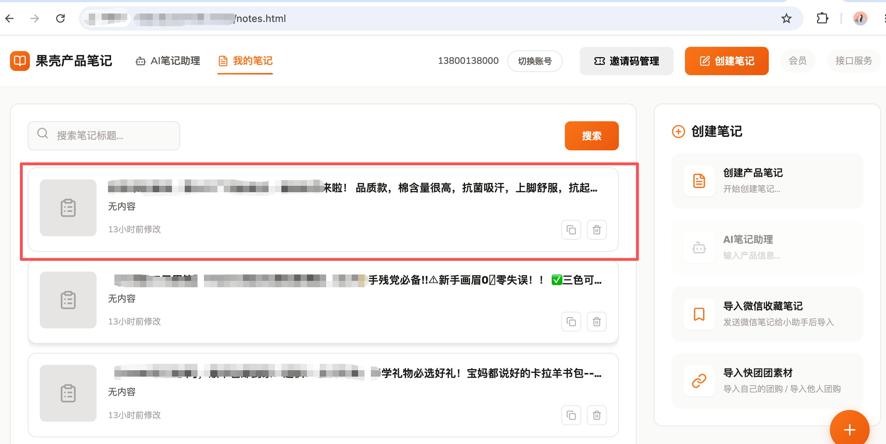Image resolution: width=886 pixels, height=444 pixels.
Task: Click the 切换账号 button
Action: pos(535,61)
